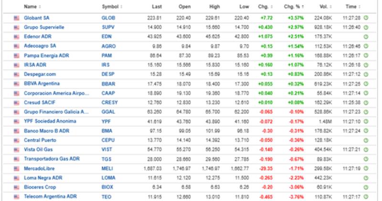
Task: Click the Last column header
Action: pos(156,7)
